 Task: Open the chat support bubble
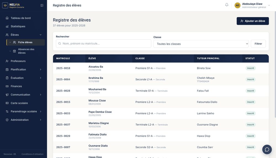tap(267, 149)
